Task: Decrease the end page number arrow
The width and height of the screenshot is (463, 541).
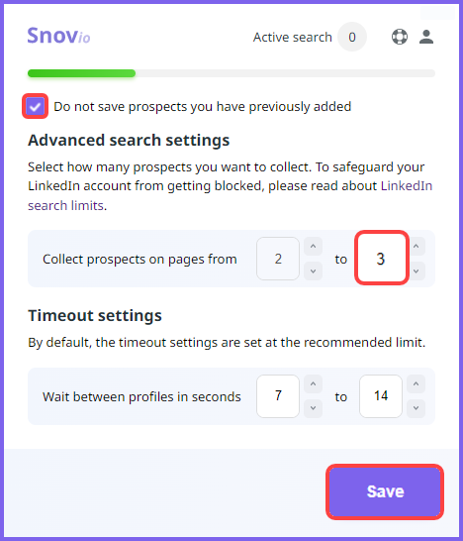Action: (417, 271)
